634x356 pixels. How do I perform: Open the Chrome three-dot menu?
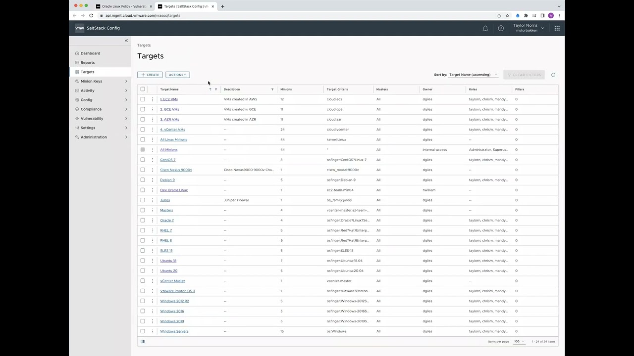559,15
